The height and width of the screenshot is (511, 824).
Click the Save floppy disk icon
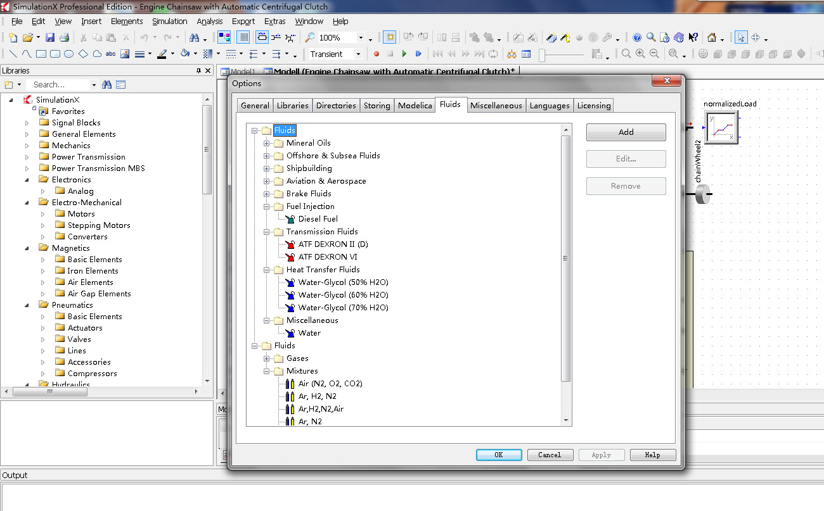pyautogui.click(x=50, y=38)
